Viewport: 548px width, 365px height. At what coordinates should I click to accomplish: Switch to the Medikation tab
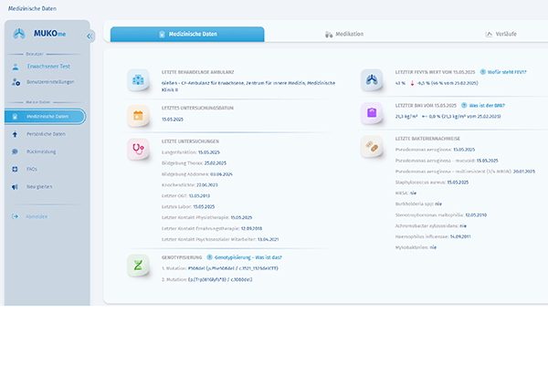tap(344, 34)
